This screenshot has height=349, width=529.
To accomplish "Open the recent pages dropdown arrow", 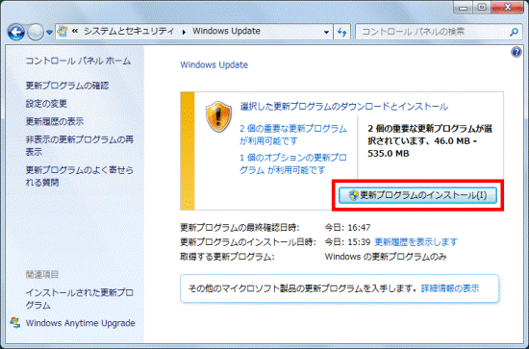I will (x=50, y=33).
